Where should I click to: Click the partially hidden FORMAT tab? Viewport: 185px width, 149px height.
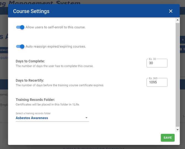tap(4, 50)
